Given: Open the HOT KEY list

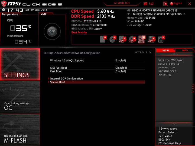Looking at the screenshot, I should pos(139,52).
